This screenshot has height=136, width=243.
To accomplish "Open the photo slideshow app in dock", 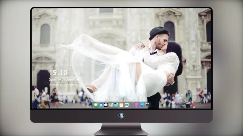I will pyautogui.click(x=127, y=105).
